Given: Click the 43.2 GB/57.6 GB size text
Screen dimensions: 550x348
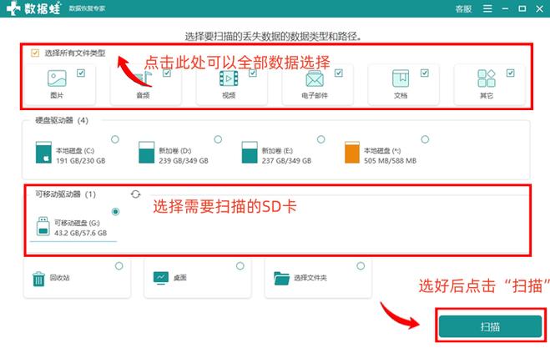Looking at the screenshot, I should tap(81, 233).
